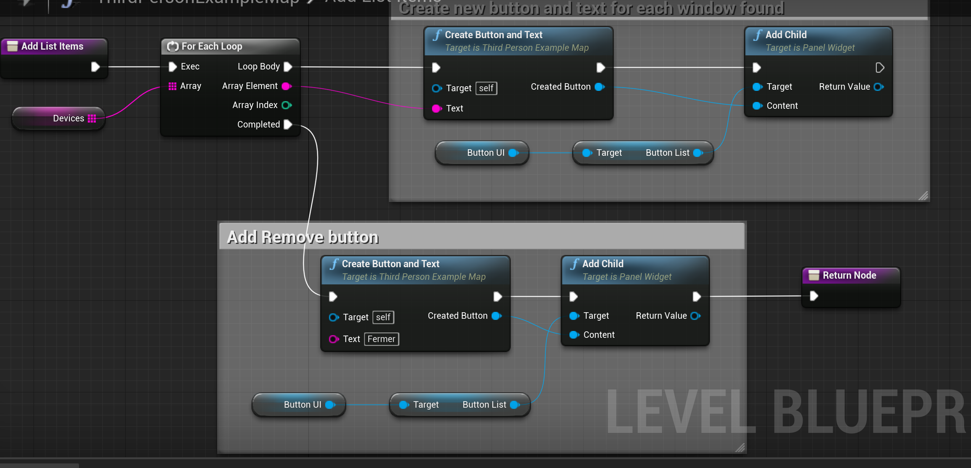971x468 pixels.
Task: Click the Array Index green output pin
Action: [x=286, y=105]
